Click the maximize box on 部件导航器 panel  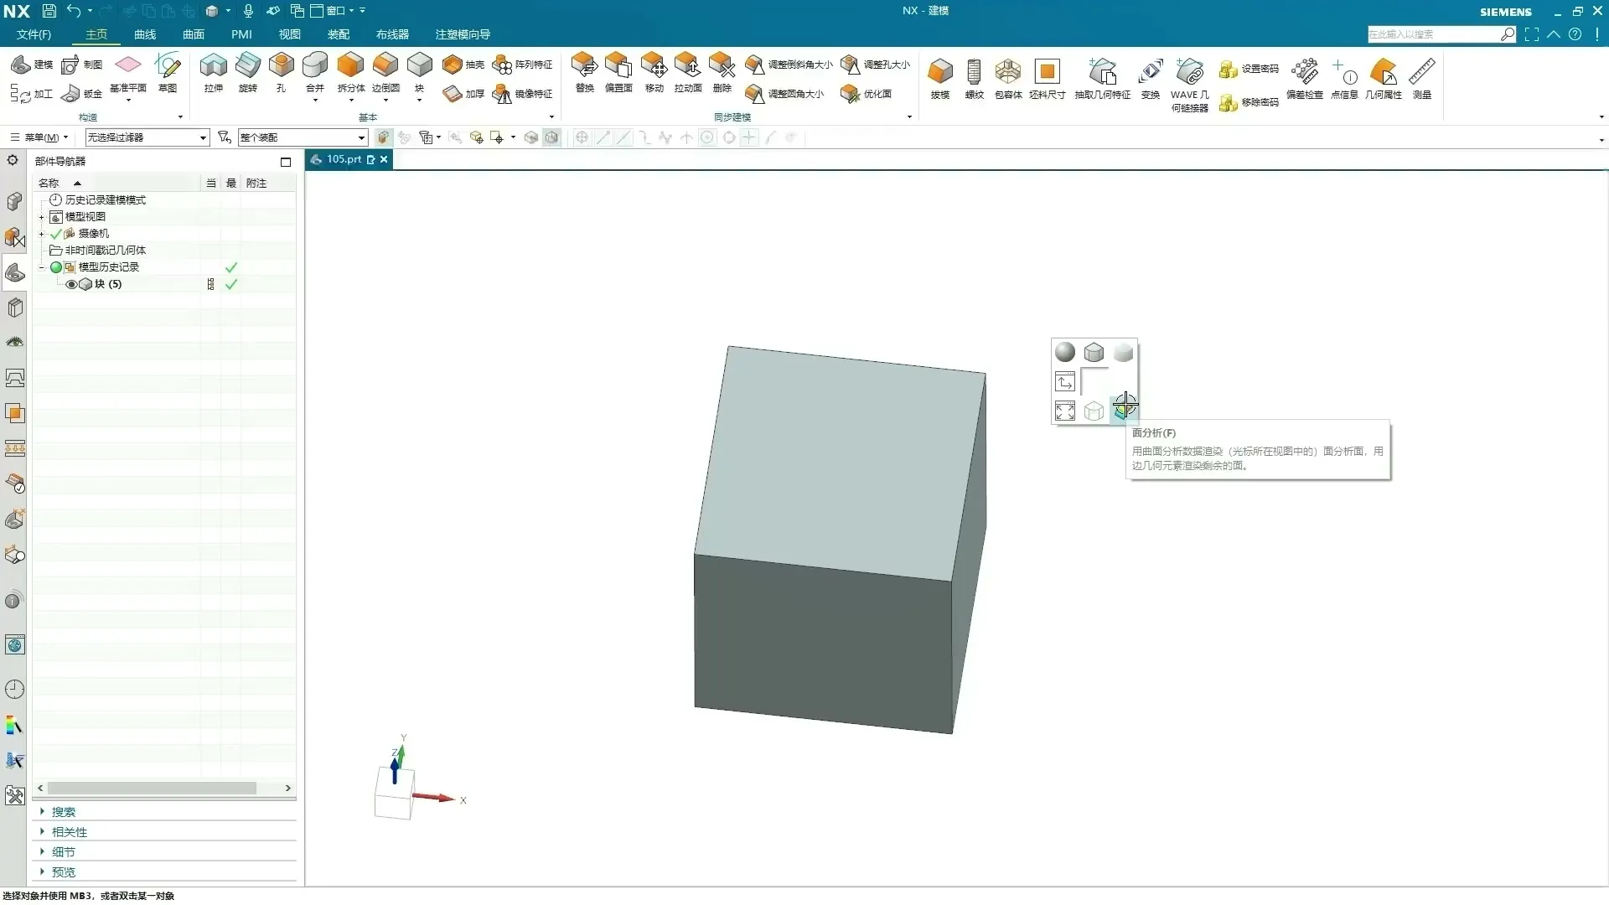click(x=286, y=162)
